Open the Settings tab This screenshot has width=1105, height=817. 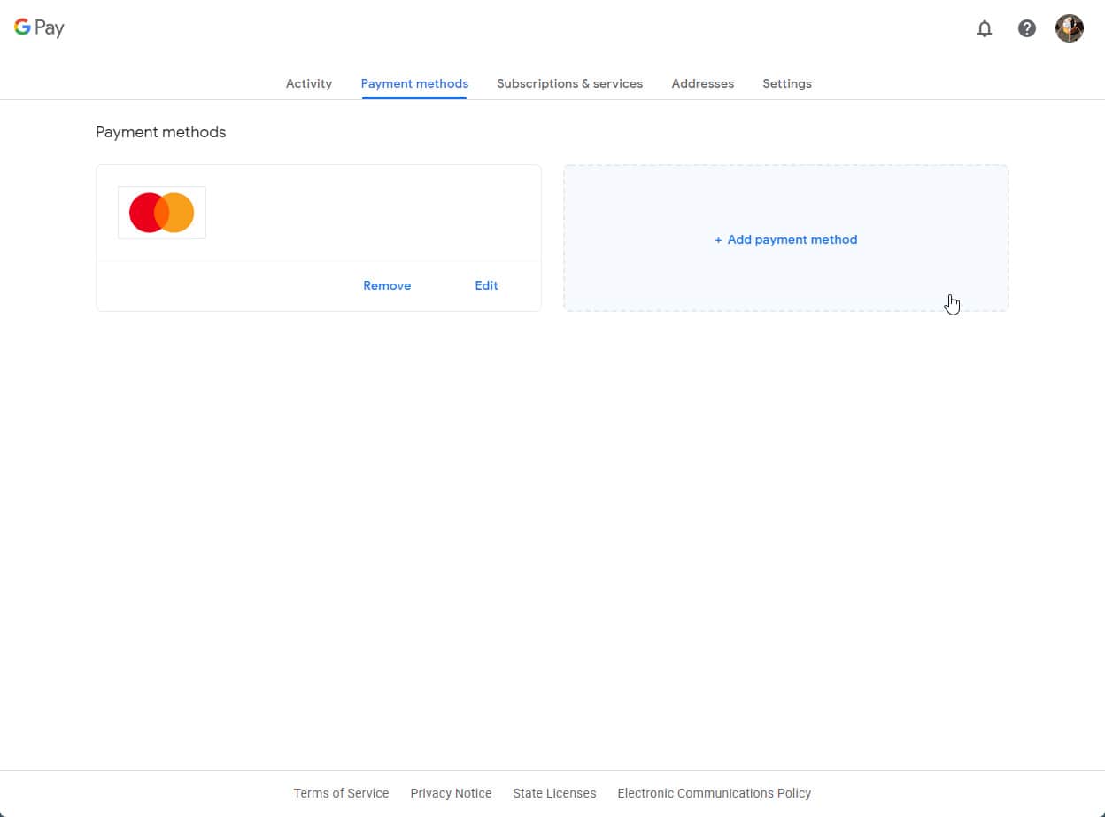point(786,83)
